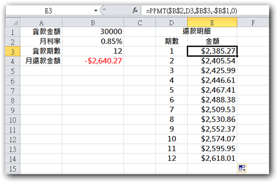The image size is (278, 183).
Task: Select row 3 header
Action: click(x=13, y=52)
